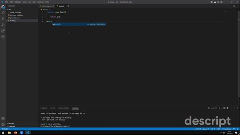Toggle bottom panel visibility in title bar
240x135 pixels.
pos(215,2)
